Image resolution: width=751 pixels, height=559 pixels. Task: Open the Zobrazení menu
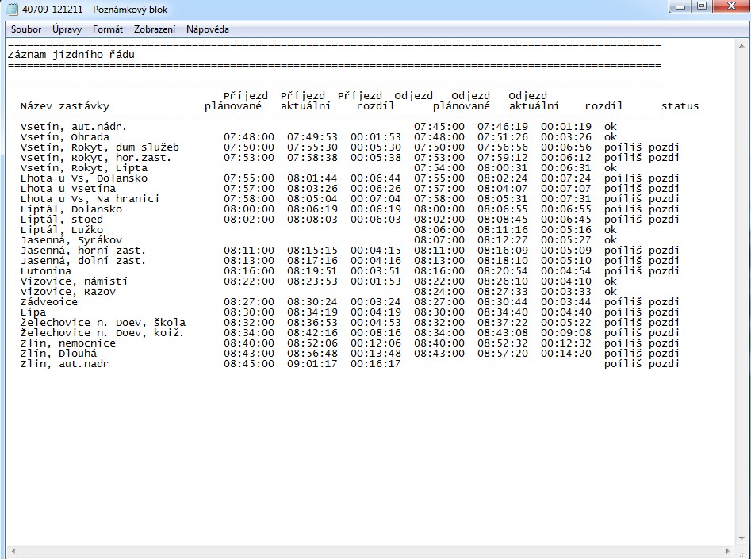tap(155, 29)
